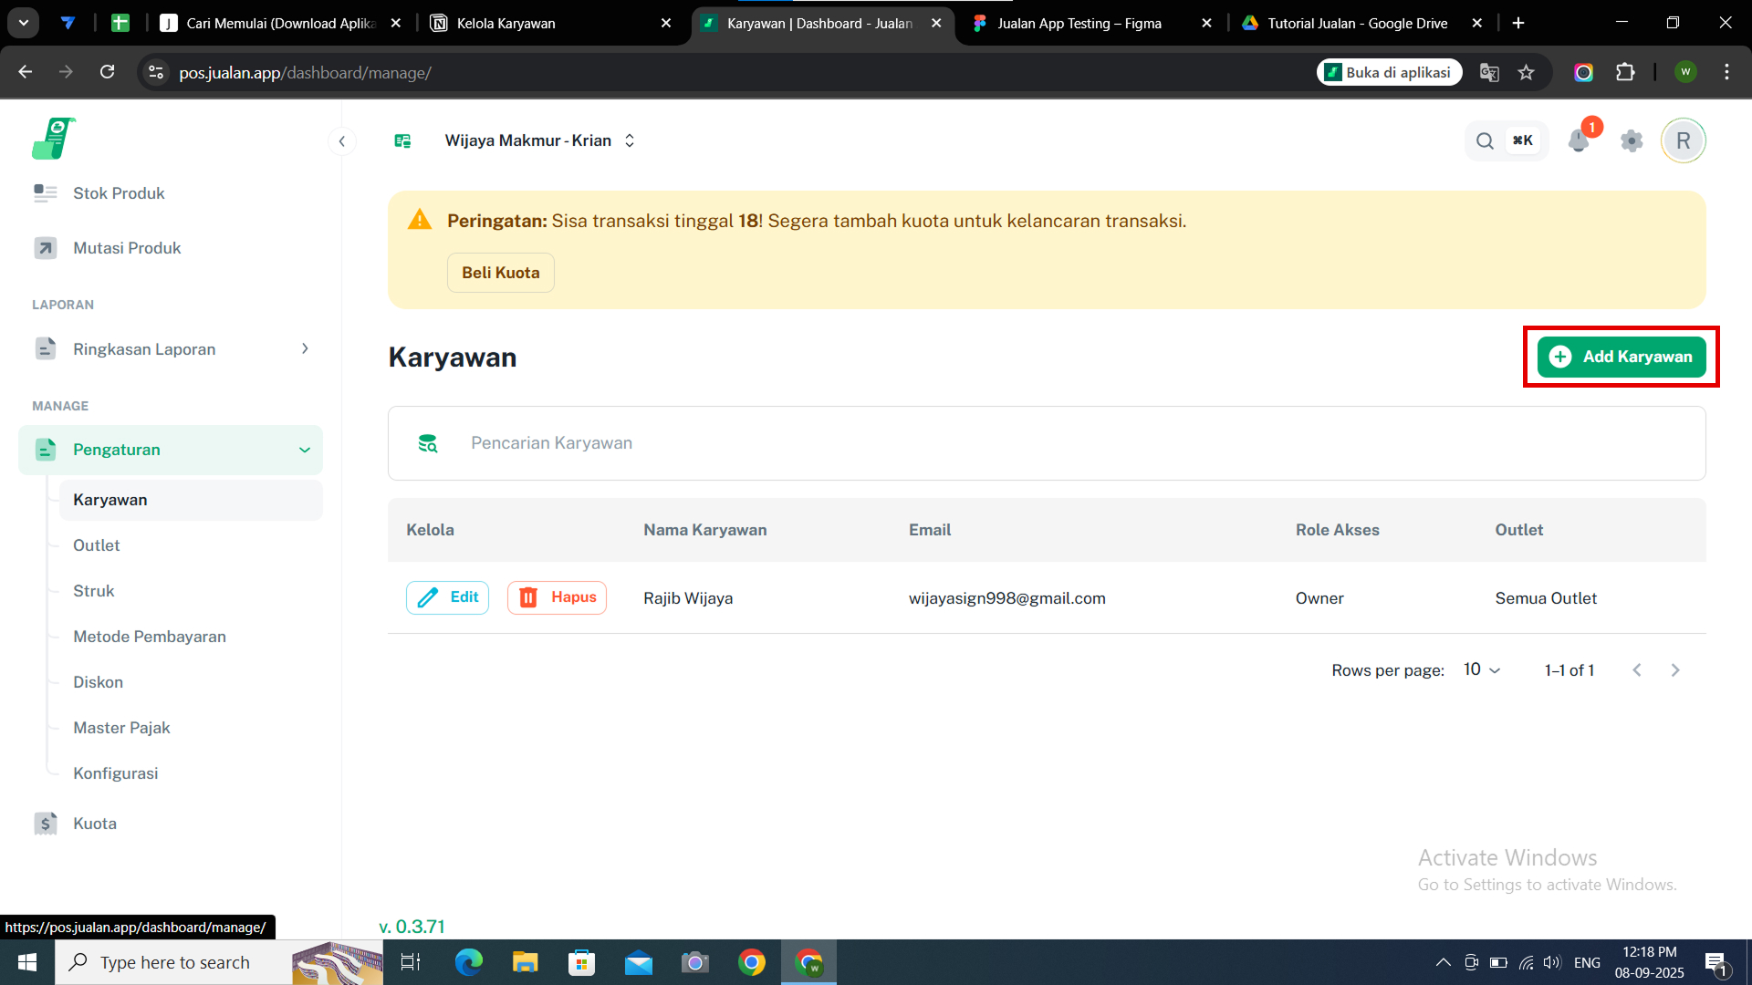Bookmark this page with star icon
The width and height of the screenshot is (1752, 985).
click(x=1526, y=72)
